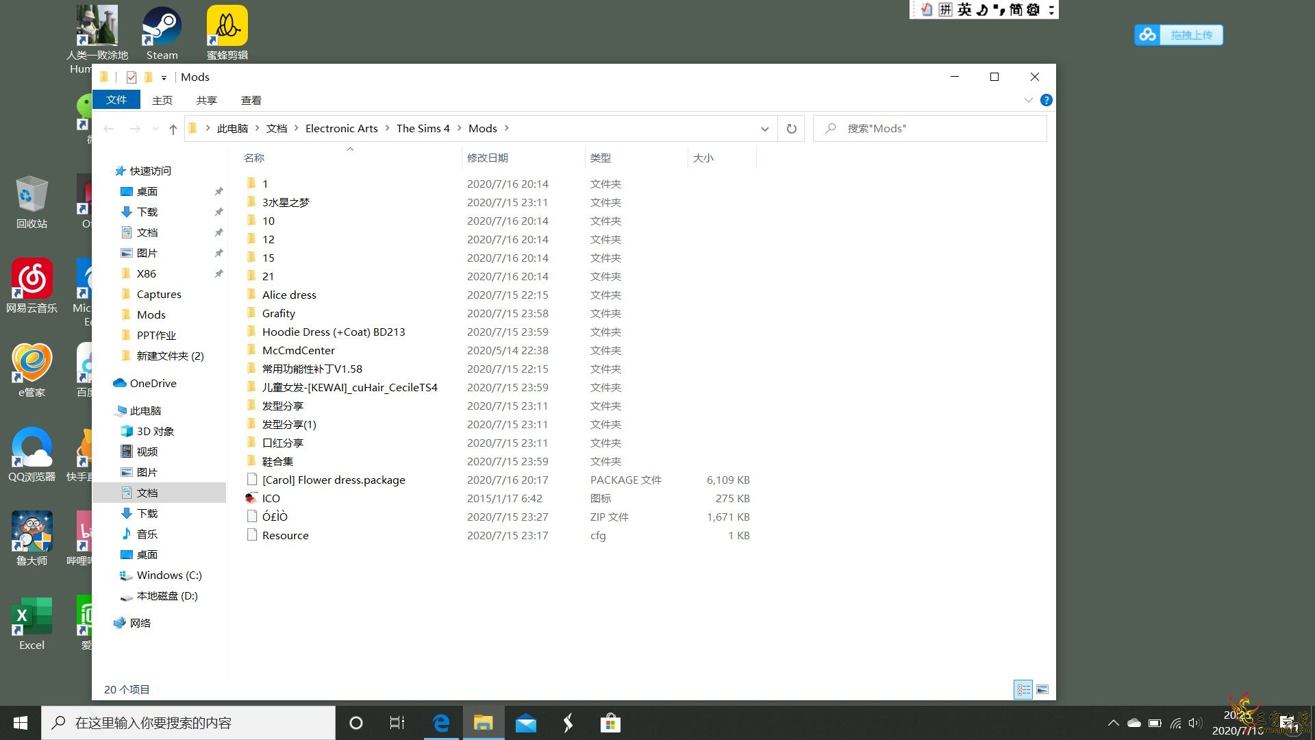The width and height of the screenshot is (1315, 740).
Task: Open the 回收站 recycle bin icon
Action: point(32,202)
